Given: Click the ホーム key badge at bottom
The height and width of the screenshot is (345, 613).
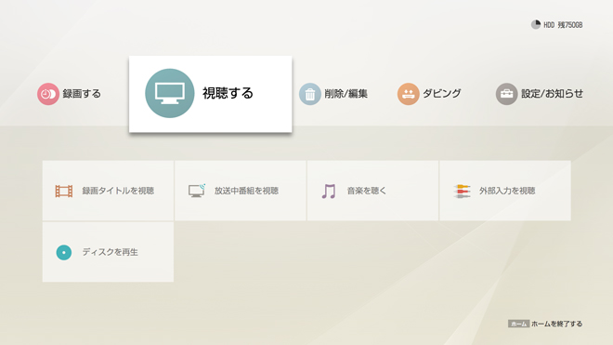Looking at the screenshot, I should click(518, 324).
